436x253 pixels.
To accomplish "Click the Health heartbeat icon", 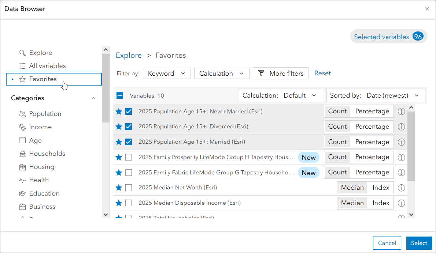I will click(x=22, y=180).
